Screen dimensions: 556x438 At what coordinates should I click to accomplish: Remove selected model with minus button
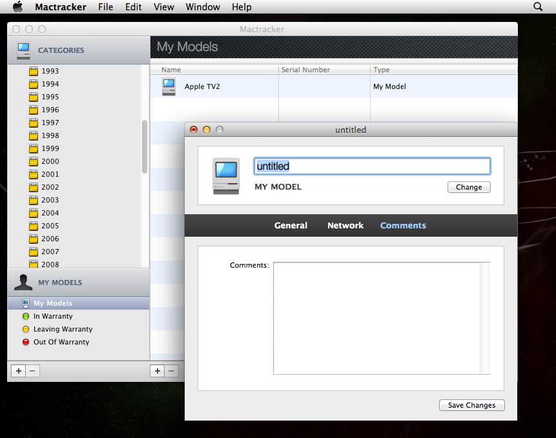[171, 371]
